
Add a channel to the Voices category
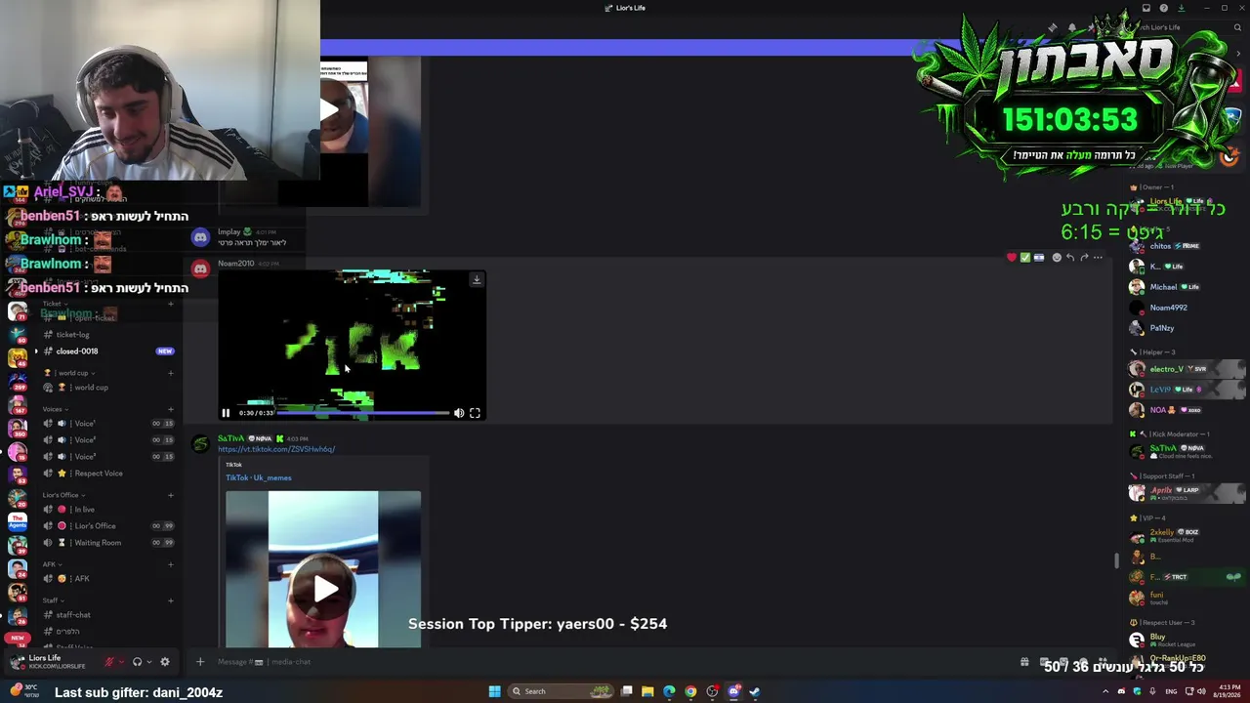[171, 409]
